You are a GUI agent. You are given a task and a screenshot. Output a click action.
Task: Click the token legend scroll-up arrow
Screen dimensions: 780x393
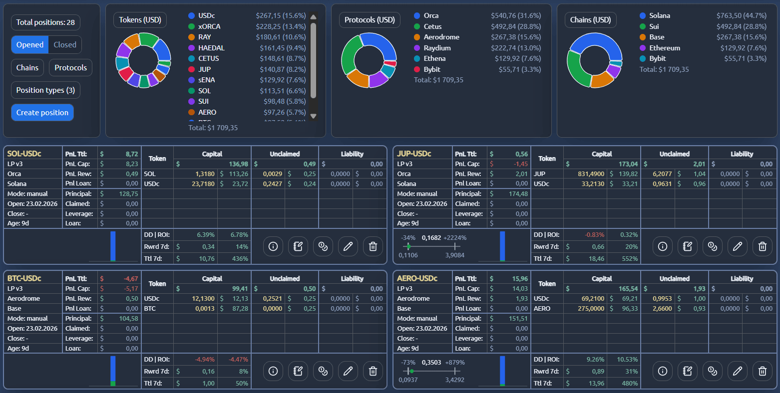coord(314,17)
